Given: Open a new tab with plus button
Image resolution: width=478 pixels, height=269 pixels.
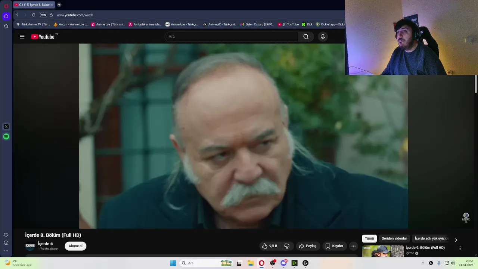Looking at the screenshot, I should tap(59, 5).
